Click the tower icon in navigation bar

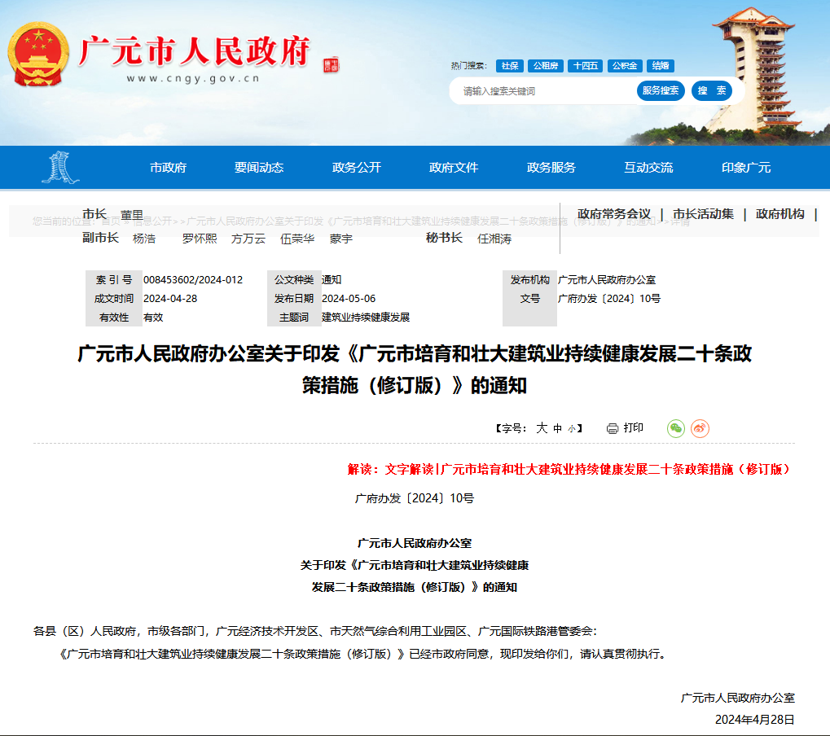point(61,168)
